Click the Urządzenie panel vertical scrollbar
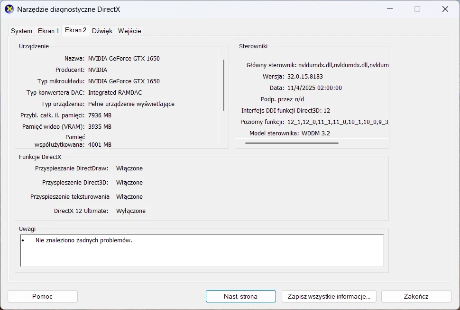 click(x=223, y=85)
